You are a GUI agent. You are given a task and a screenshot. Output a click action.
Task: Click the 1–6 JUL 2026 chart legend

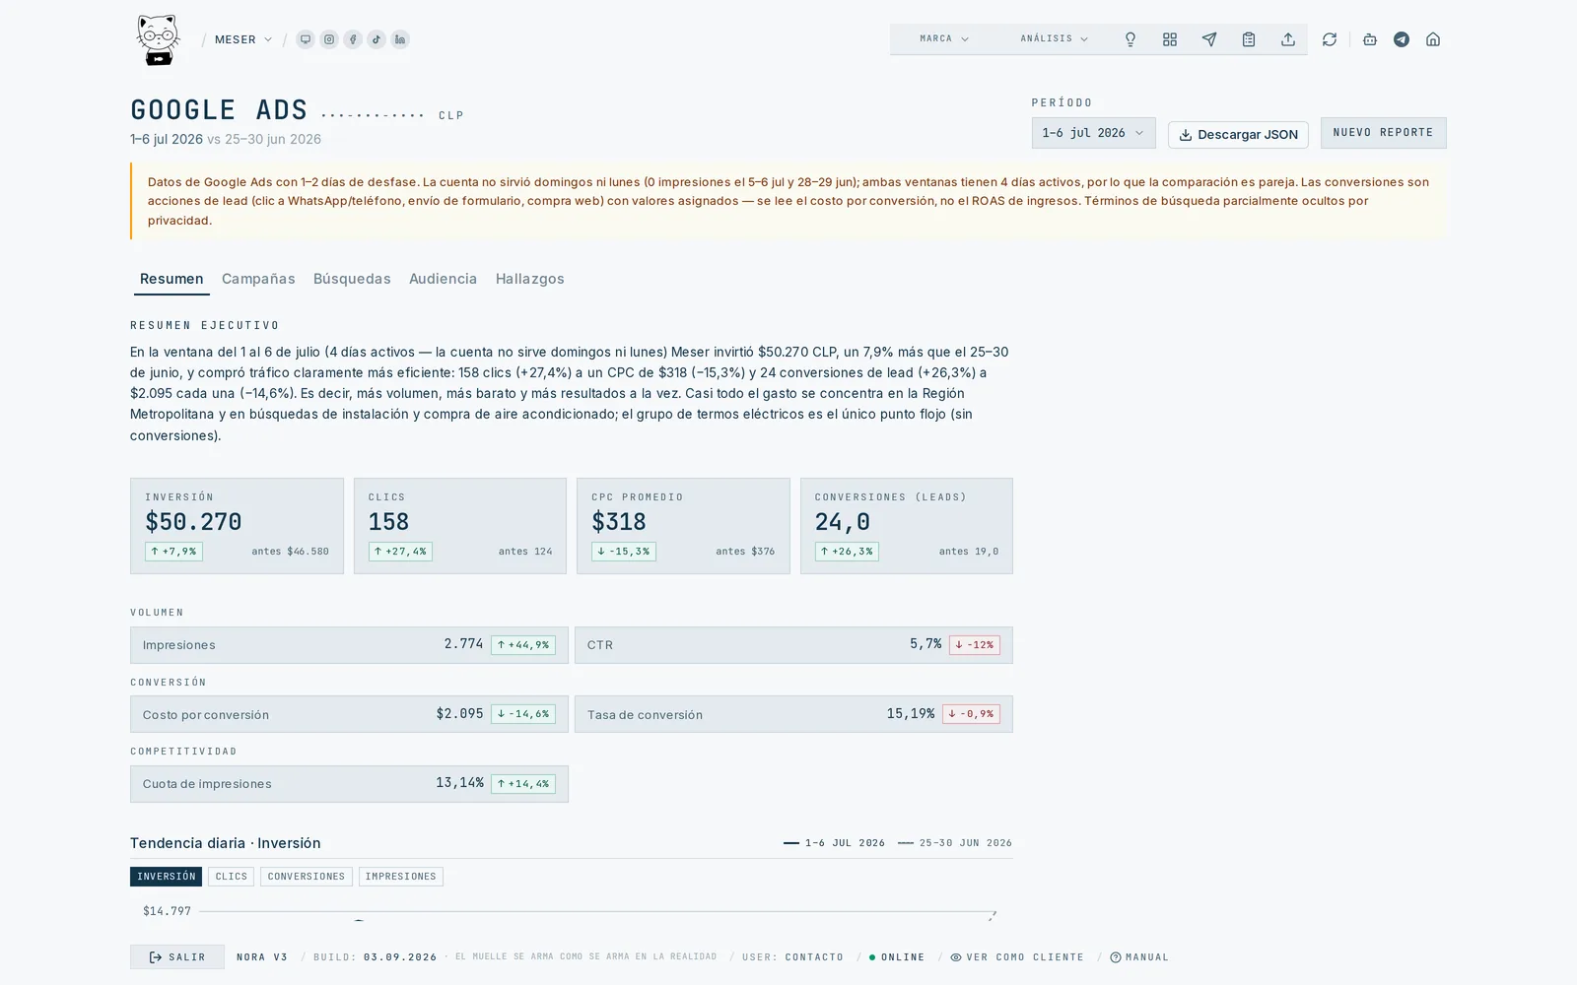pyautogui.click(x=835, y=843)
